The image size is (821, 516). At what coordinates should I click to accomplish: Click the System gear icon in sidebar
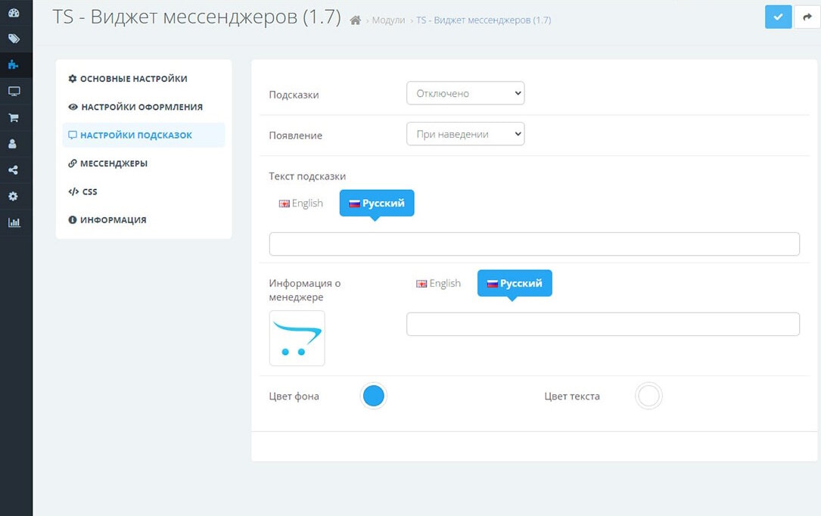tap(14, 197)
